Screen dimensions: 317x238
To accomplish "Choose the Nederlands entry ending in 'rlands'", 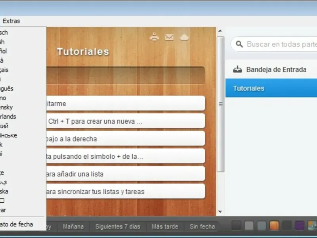I will click(8, 117).
